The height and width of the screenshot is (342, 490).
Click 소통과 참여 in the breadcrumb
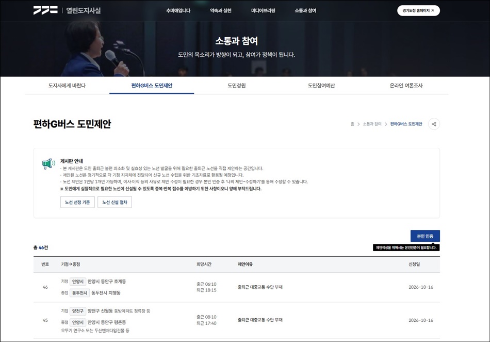click(372, 124)
